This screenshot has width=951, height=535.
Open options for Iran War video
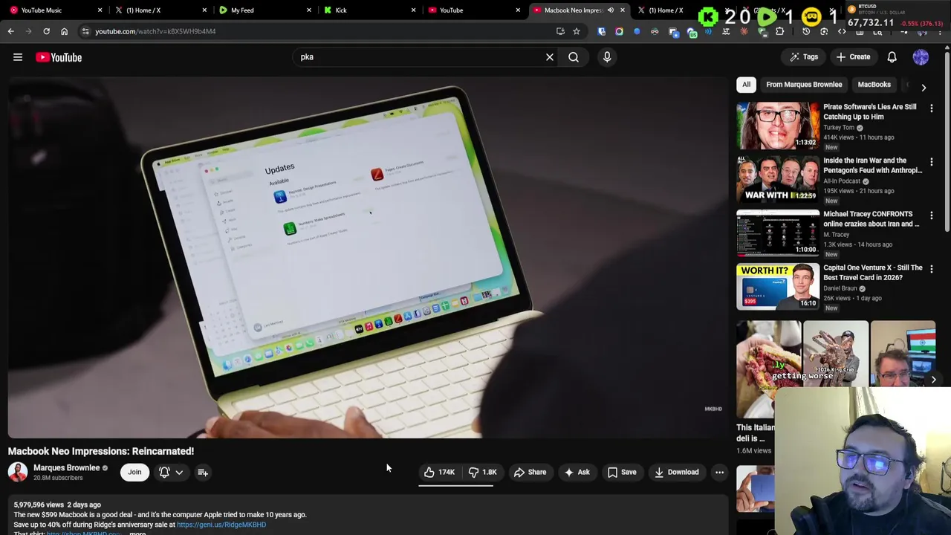(932, 161)
